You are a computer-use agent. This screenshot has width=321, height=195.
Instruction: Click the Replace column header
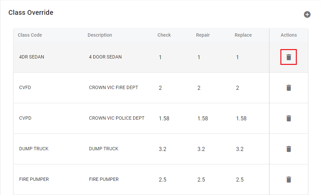243,35
